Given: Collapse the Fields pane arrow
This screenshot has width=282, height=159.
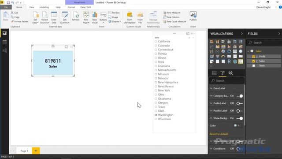Looking at the screenshot, I should tap(279, 34).
